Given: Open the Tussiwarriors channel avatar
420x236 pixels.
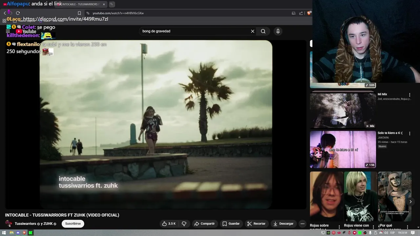Looking at the screenshot, I should tap(9, 224).
